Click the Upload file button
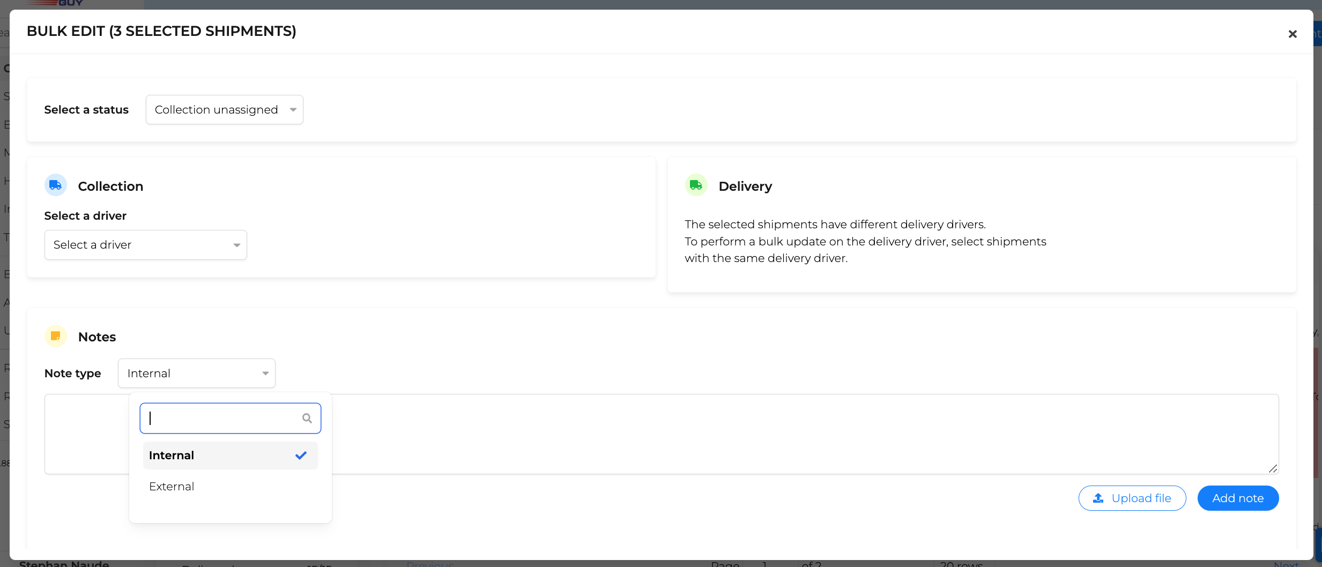The height and width of the screenshot is (567, 1322). 1132,498
